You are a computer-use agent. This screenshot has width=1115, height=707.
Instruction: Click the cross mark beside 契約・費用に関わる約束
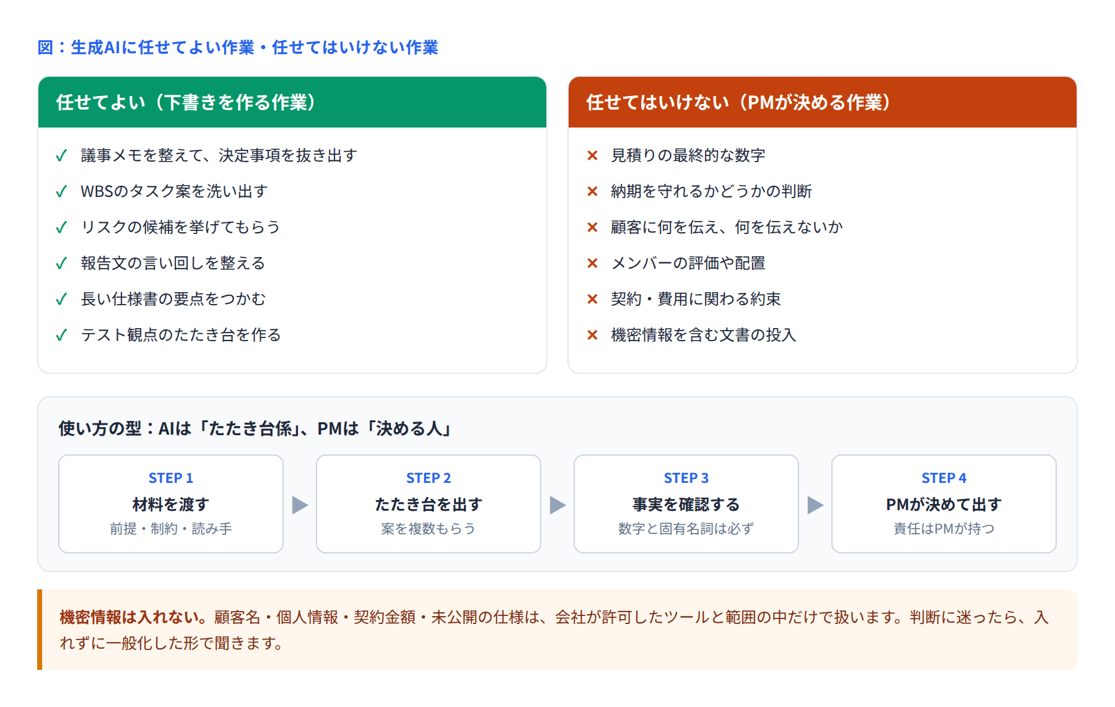(x=592, y=299)
